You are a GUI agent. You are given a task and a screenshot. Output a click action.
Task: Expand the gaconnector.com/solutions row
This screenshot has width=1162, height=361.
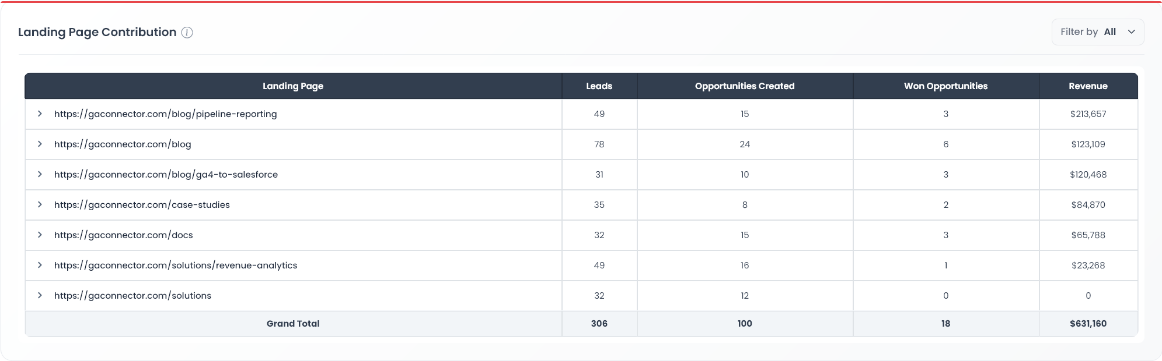tap(40, 296)
